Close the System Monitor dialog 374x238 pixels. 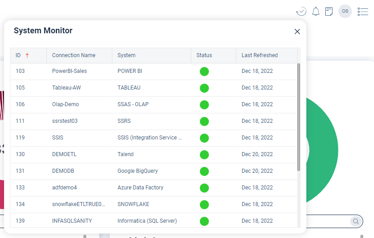[x=297, y=31]
